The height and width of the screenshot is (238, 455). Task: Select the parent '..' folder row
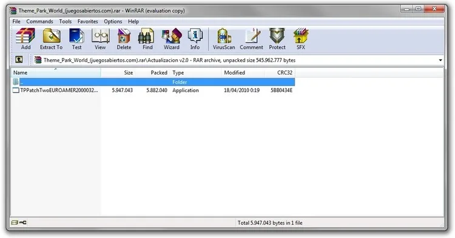(153, 82)
